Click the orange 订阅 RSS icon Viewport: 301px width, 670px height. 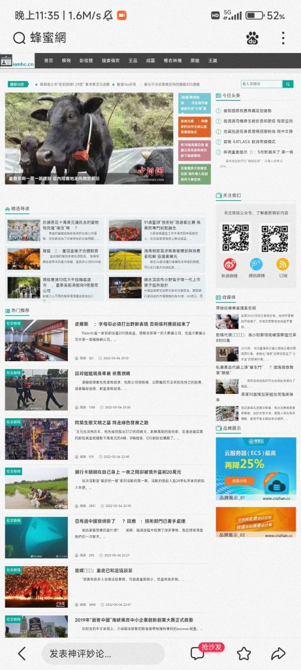tap(283, 264)
